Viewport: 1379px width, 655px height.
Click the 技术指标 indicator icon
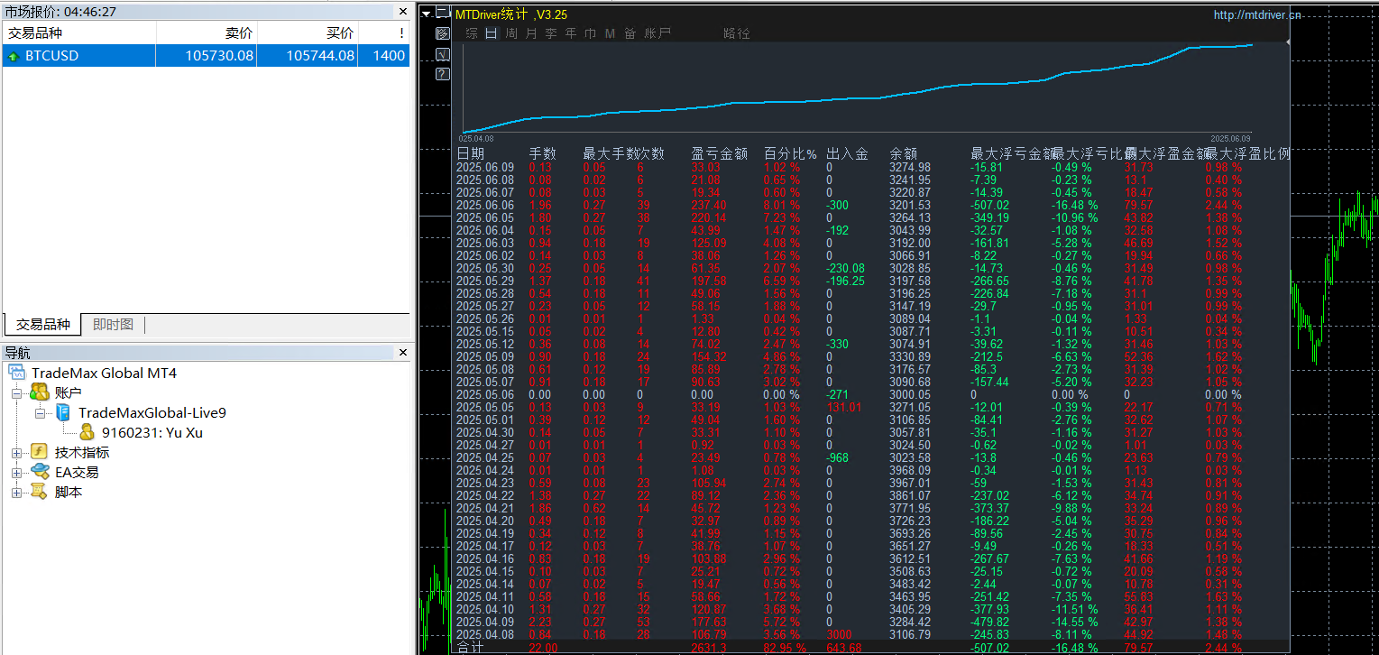(39, 452)
